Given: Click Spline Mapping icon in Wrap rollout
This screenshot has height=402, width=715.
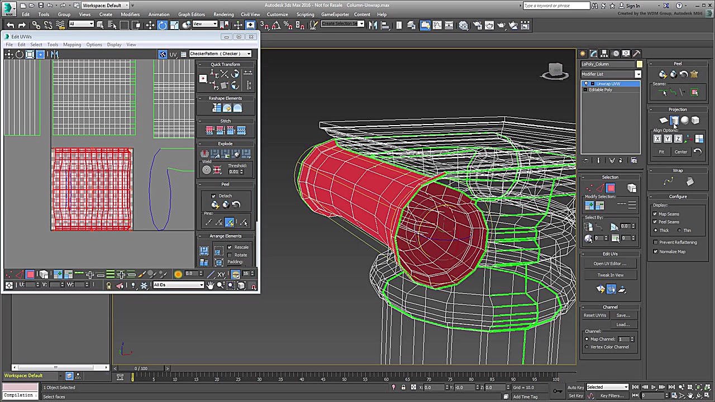Looking at the screenshot, I should [x=668, y=181].
